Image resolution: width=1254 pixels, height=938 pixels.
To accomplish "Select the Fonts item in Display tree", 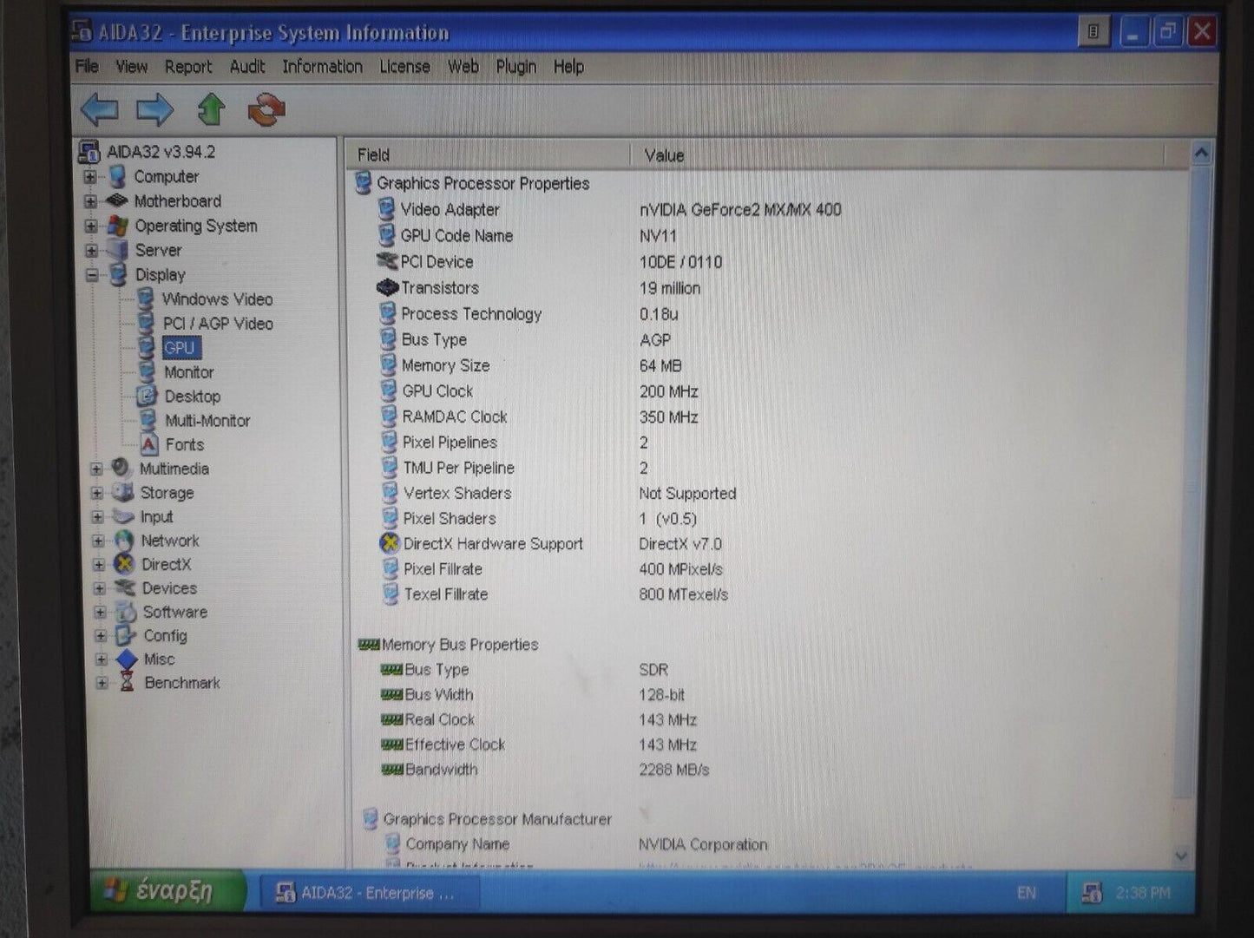I will [x=184, y=444].
